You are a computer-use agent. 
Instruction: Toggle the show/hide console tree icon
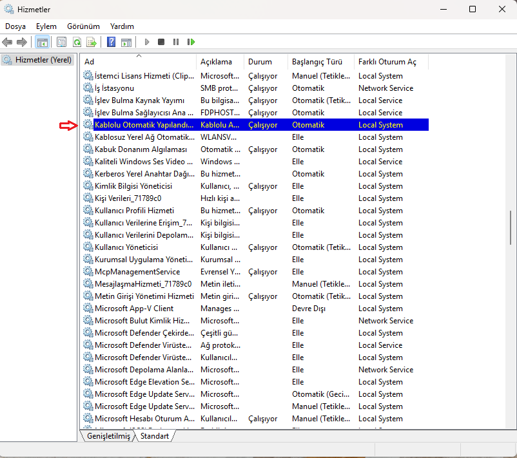[x=42, y=42]
